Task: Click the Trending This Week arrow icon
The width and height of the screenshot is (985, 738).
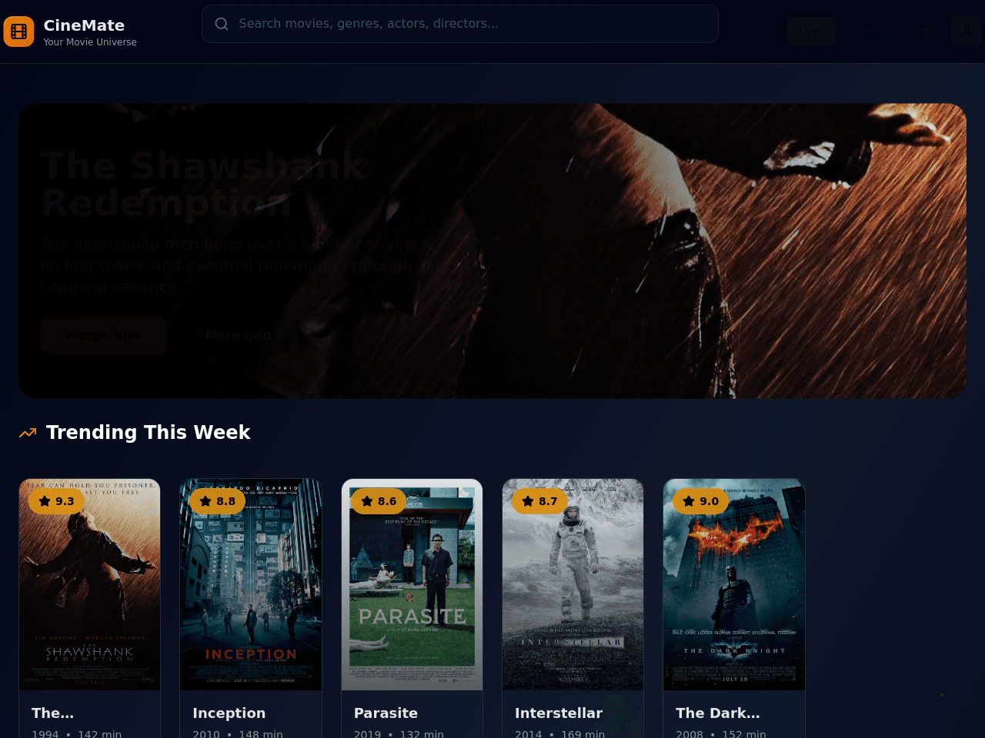Action: point(28,433)
